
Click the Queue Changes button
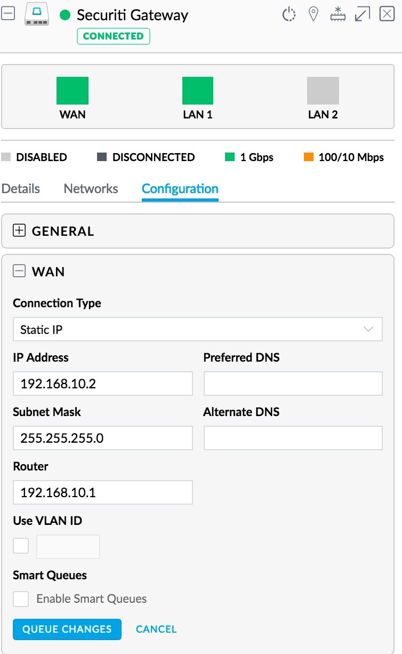[x=67, y=629]
